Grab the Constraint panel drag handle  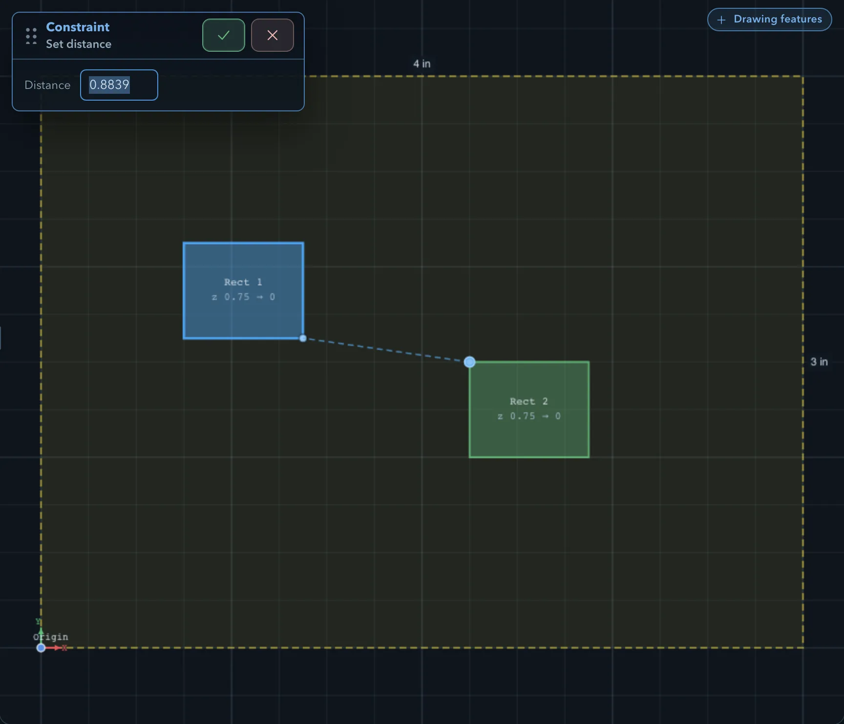click(x=31, y=36)
